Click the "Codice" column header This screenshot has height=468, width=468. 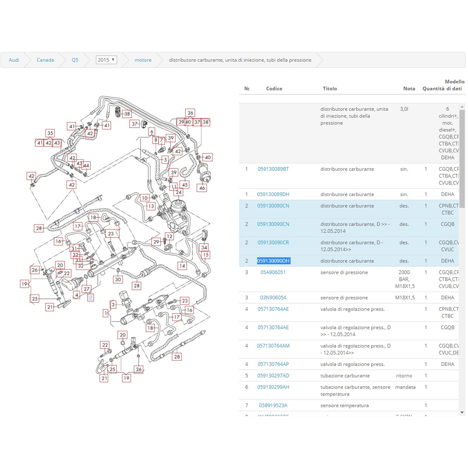coord(274,88)
